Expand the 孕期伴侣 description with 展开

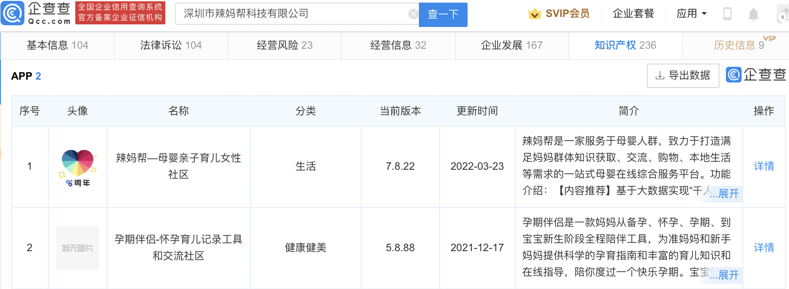click(x=729, y=275)
